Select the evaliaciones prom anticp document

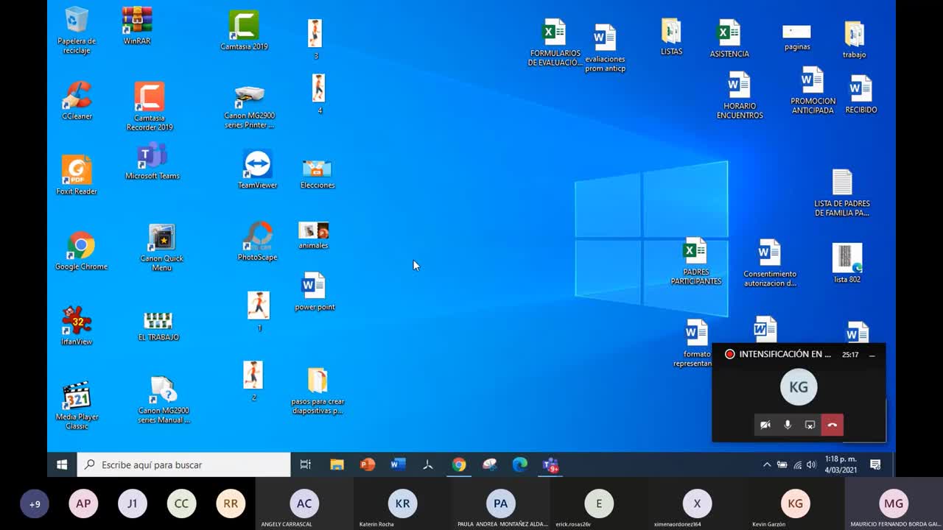605,49
